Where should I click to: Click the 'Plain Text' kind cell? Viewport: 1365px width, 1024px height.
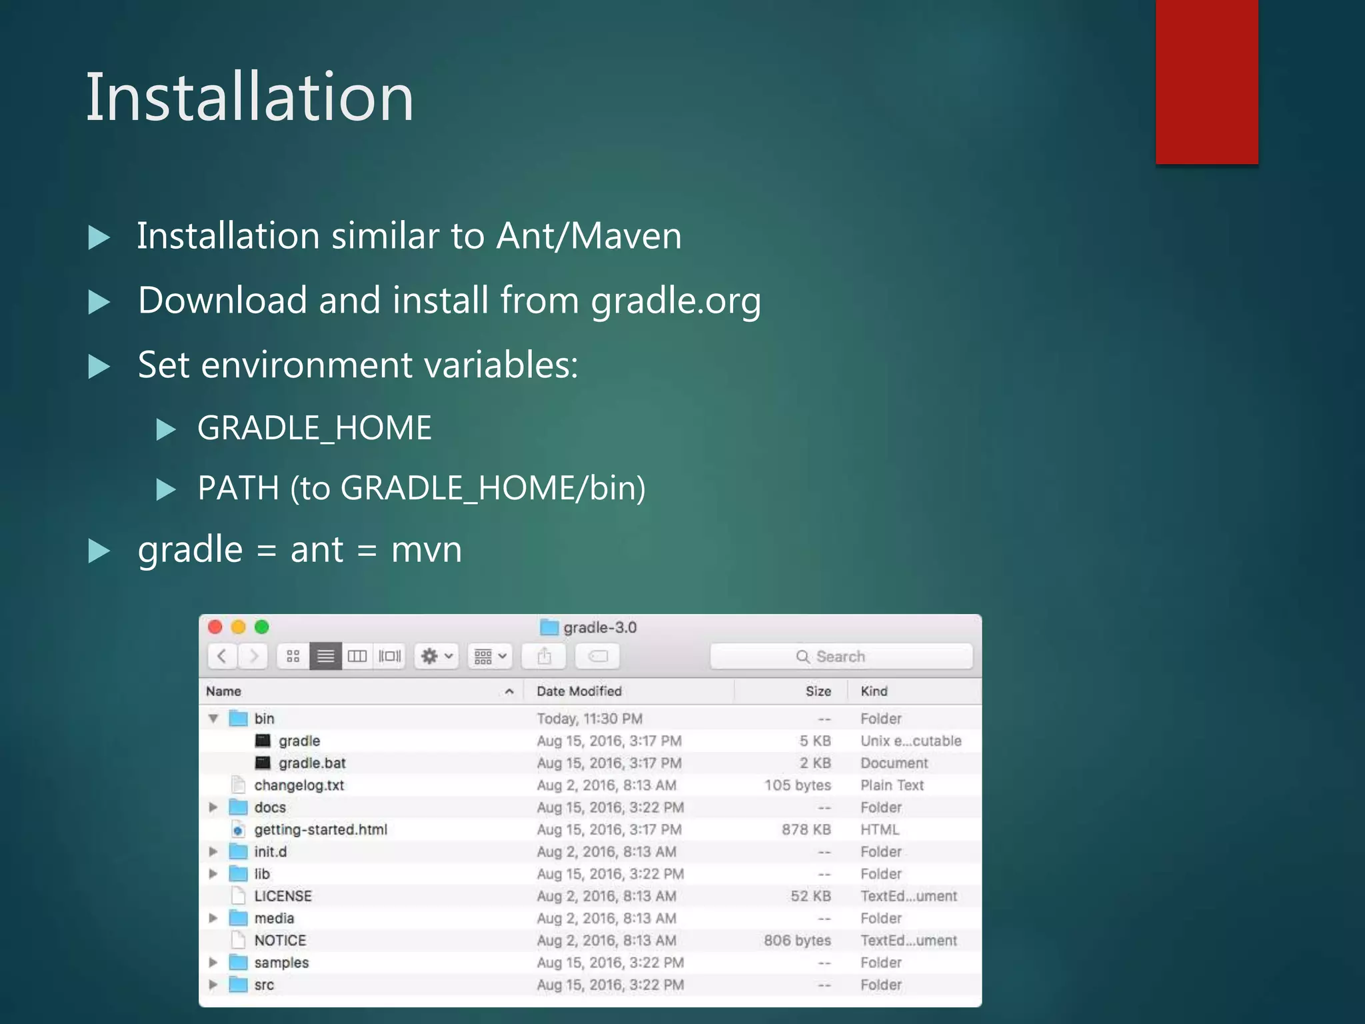point(892,785)
